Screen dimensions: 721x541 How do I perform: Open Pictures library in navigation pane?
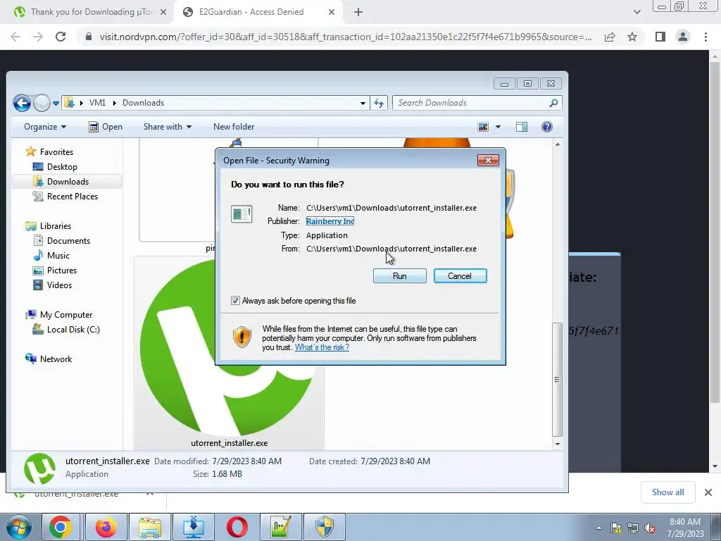click(x=62, y=270)
